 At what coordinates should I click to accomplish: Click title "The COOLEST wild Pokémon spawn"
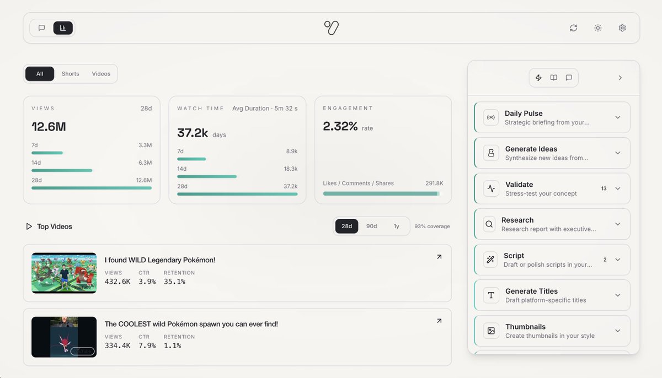[191, 324]
